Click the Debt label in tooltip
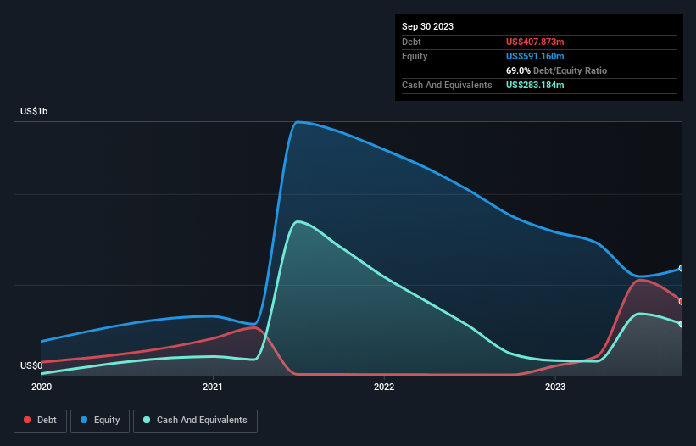The image size is (696, 446). 411,42
